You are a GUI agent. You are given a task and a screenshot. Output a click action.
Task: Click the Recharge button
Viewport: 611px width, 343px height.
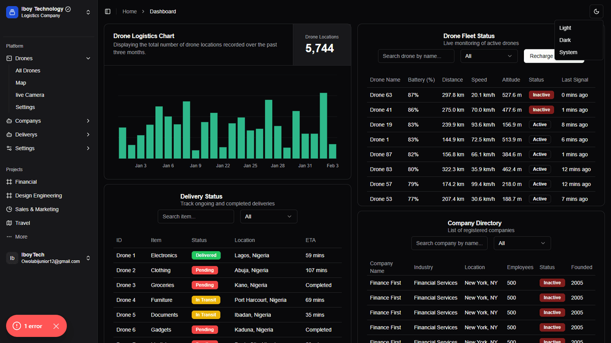point(541,56)
